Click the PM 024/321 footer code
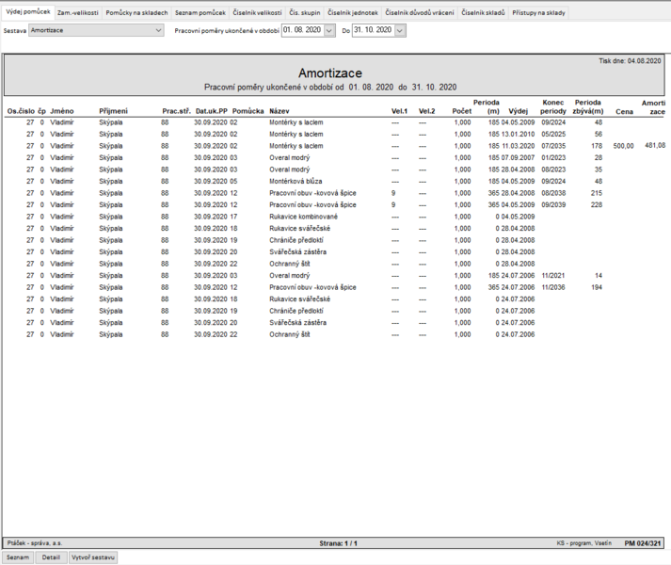 643,543
